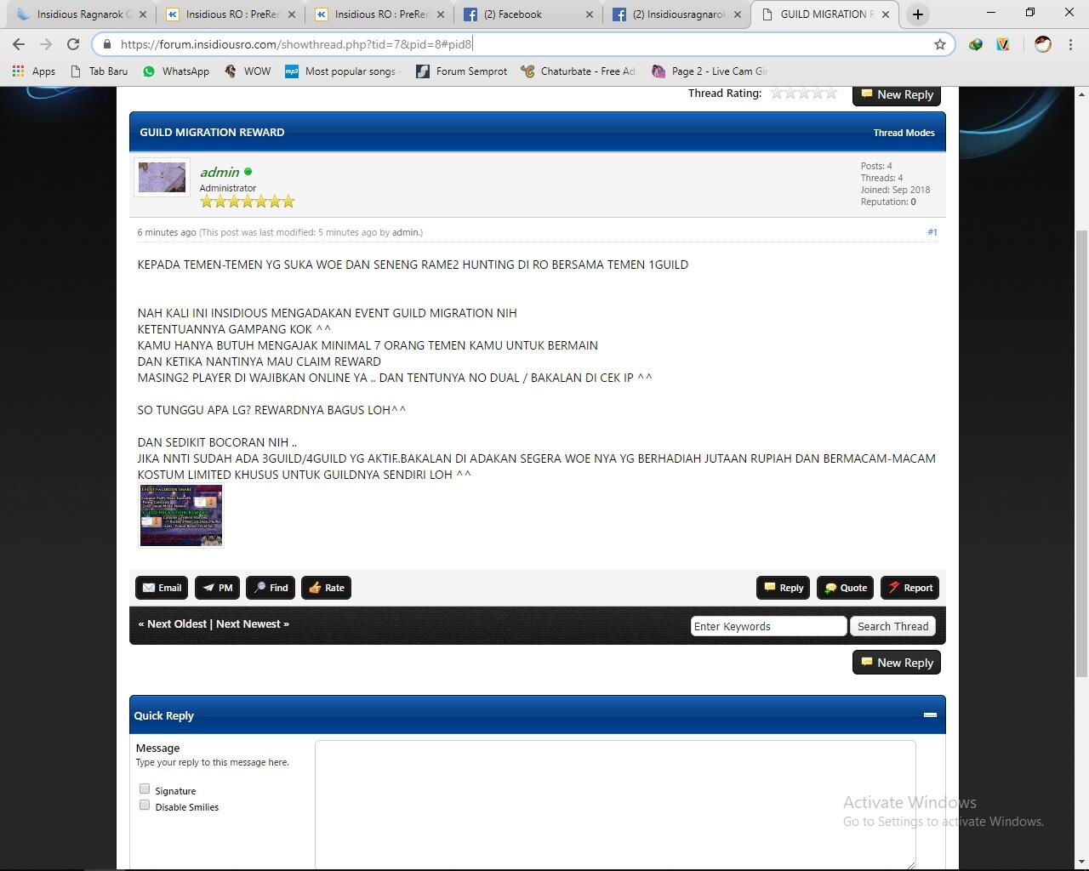Click Enter Keywords search field

click(768, 626)
